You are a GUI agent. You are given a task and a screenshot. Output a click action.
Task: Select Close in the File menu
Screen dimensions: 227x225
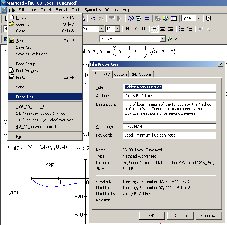coord(45,31)
